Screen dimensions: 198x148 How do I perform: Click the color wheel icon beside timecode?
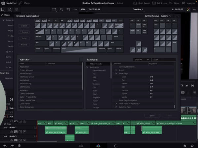click(188, 9)
